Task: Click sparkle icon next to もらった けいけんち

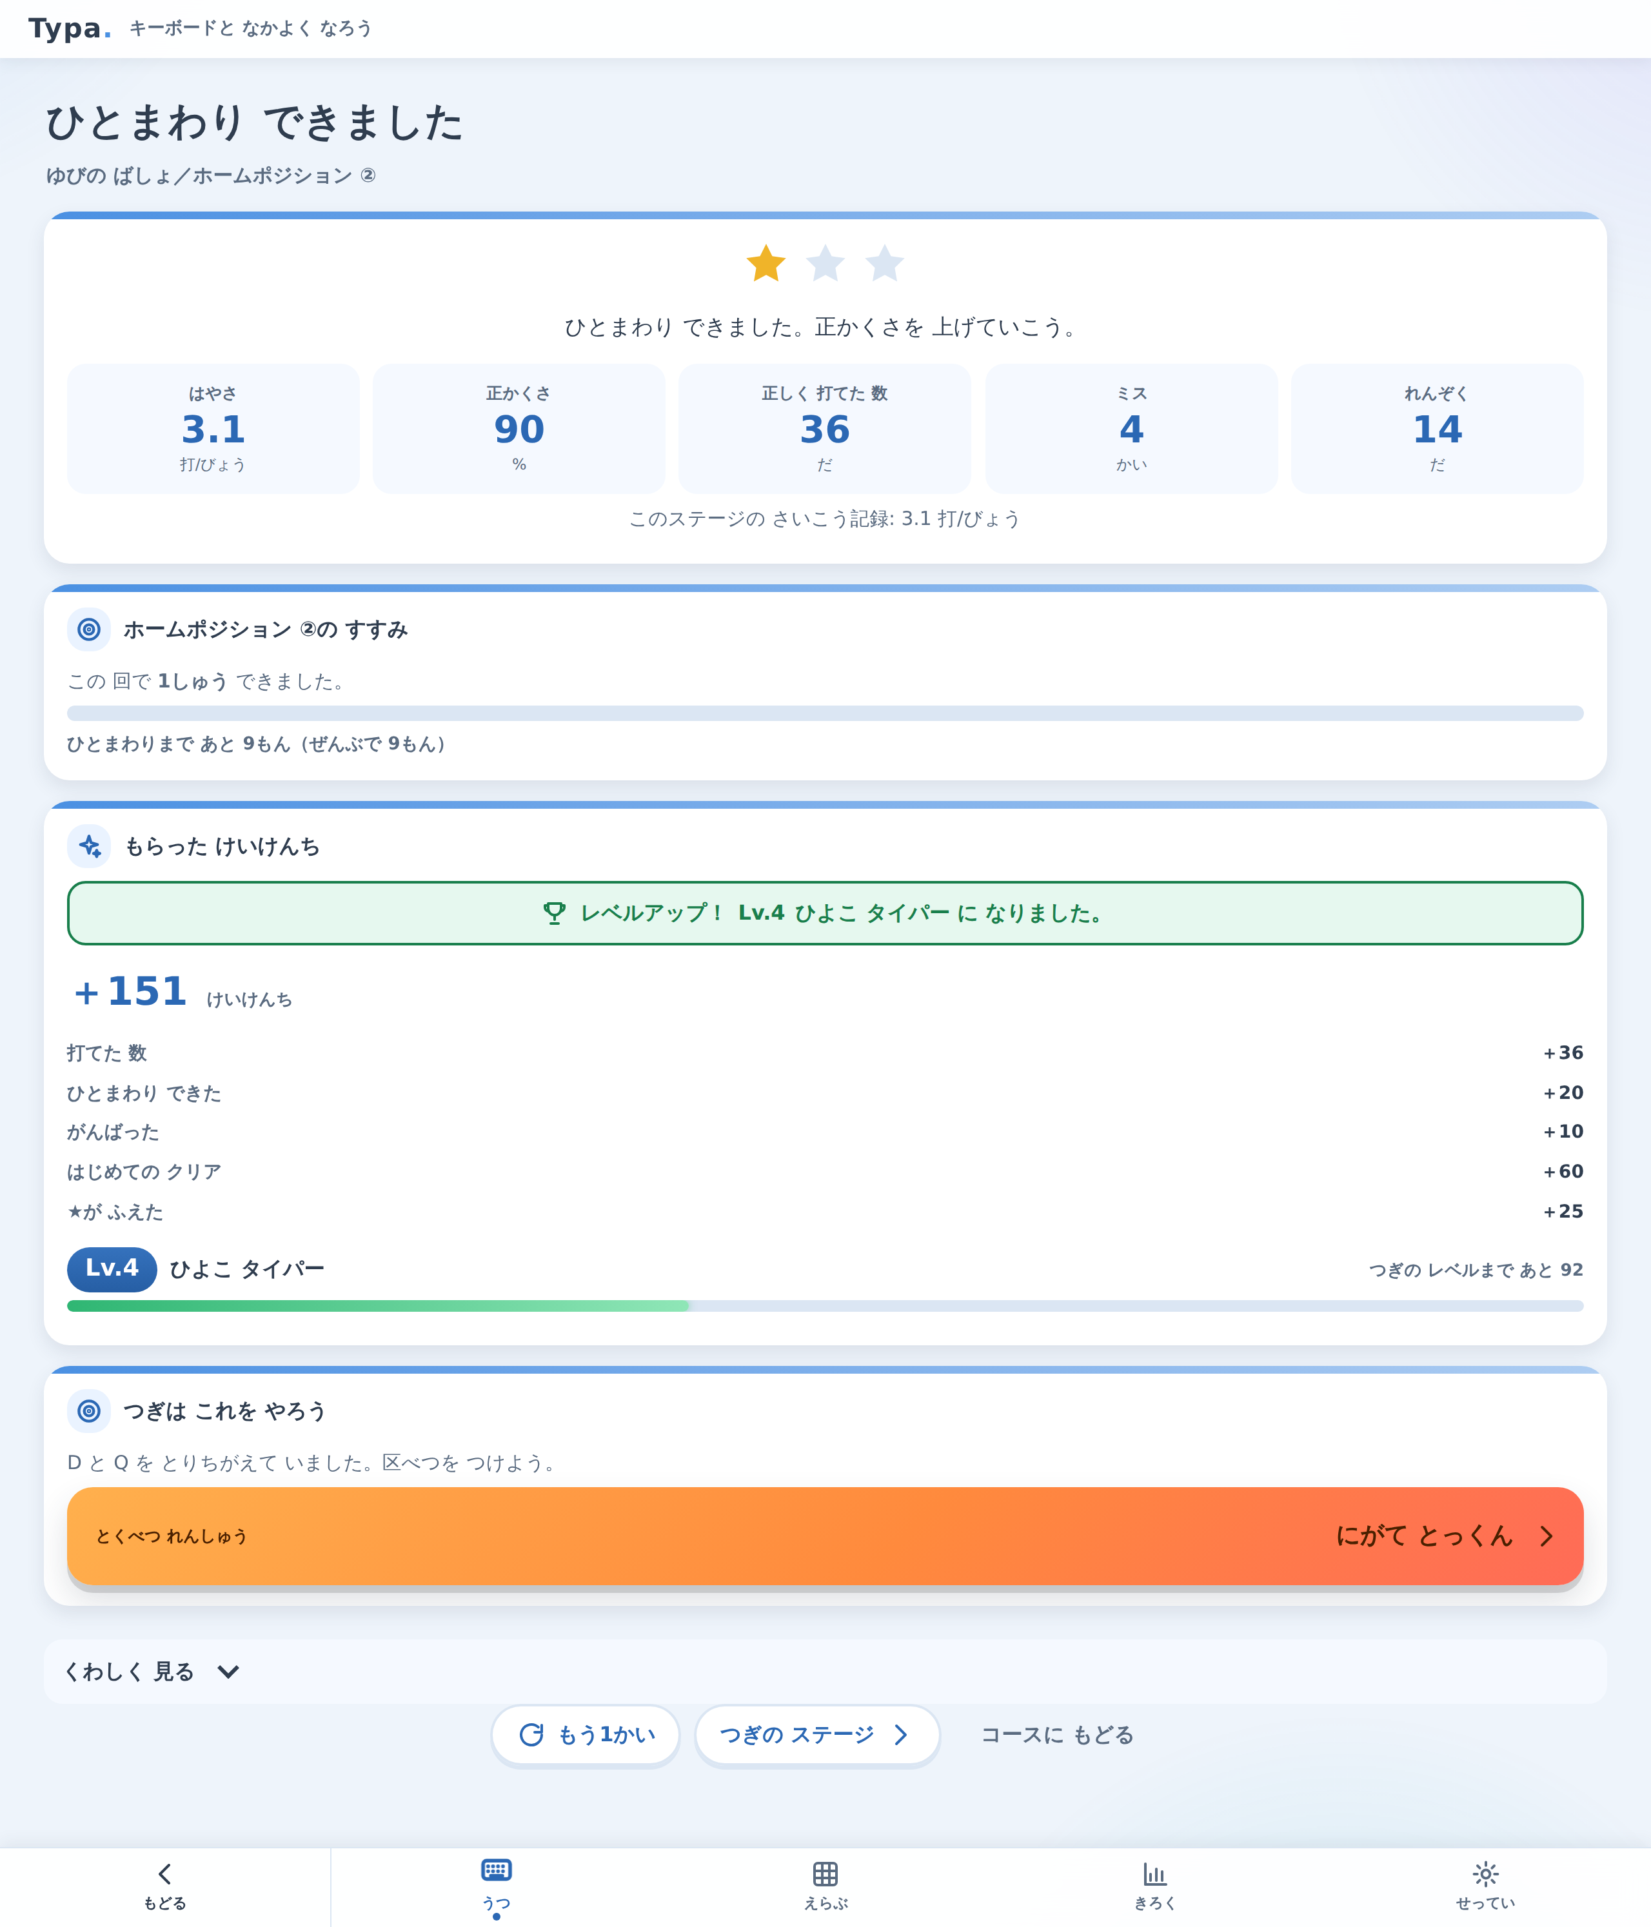Action: [x=88, y=846]
